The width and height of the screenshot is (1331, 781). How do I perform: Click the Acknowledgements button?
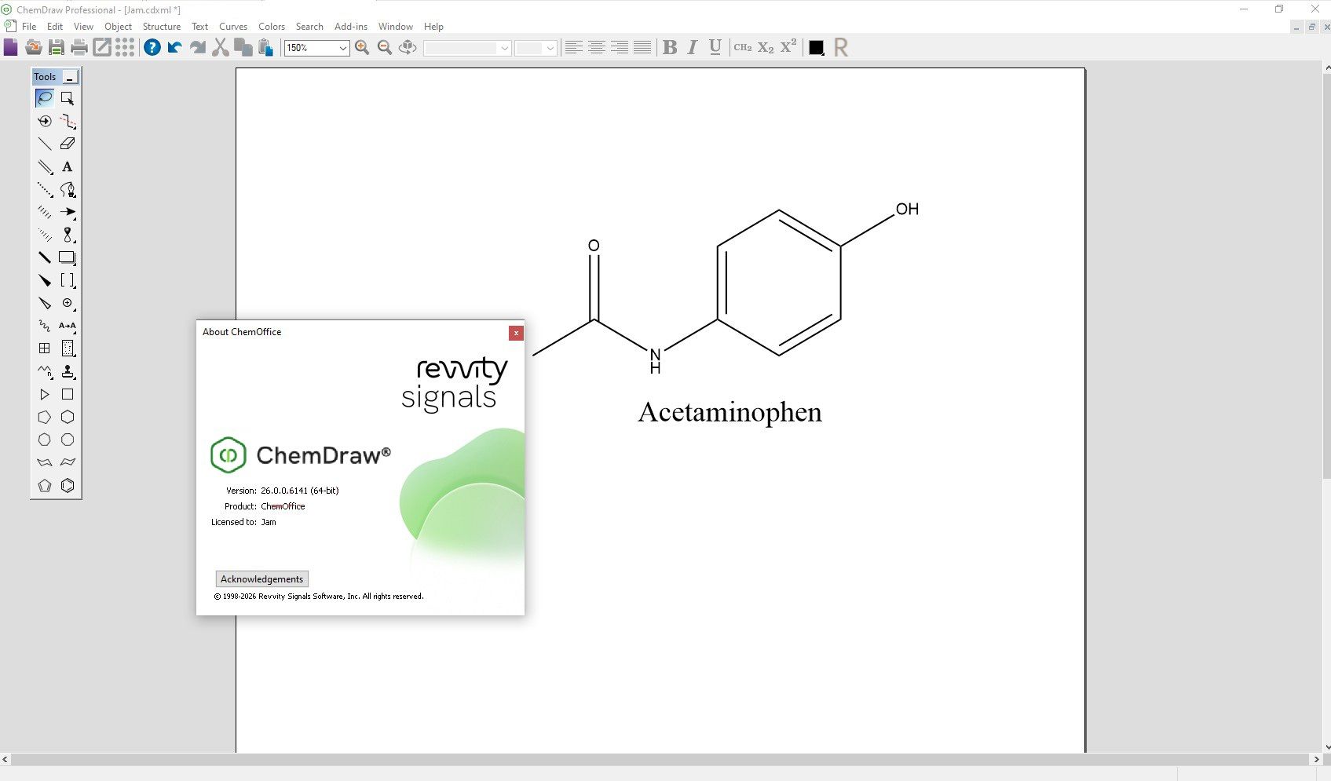(261, 578)
